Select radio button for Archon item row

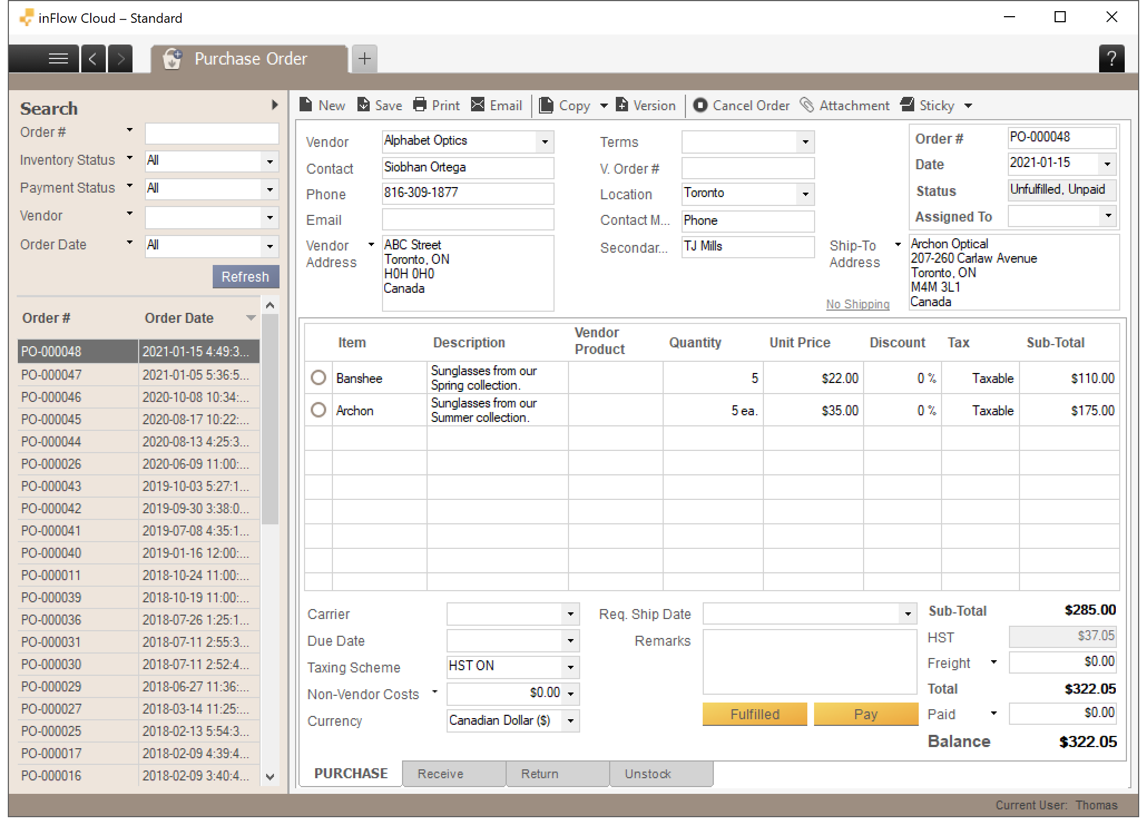pyautogui.click(x=319, y=409)
